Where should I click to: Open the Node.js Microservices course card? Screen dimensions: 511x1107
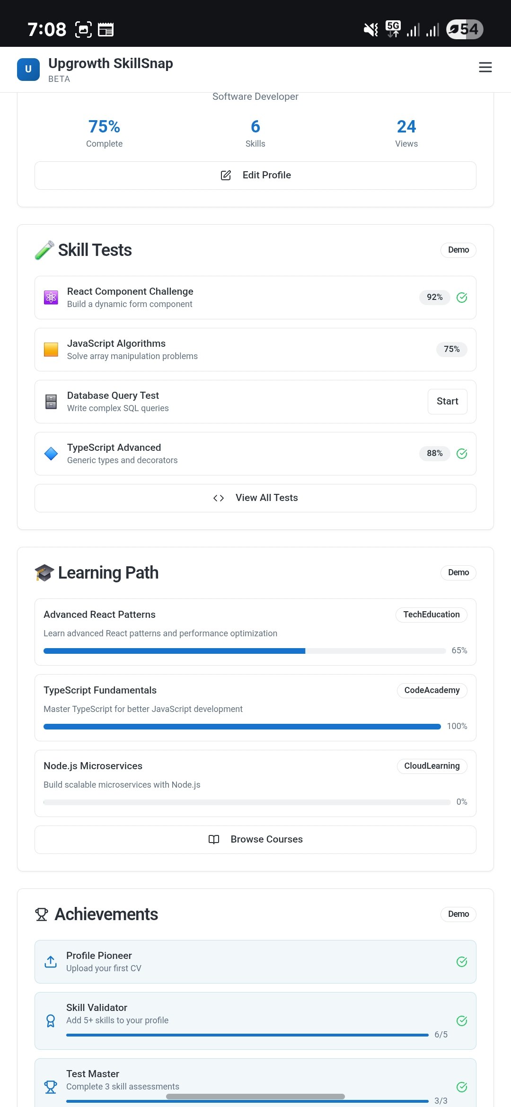(255, 783)
